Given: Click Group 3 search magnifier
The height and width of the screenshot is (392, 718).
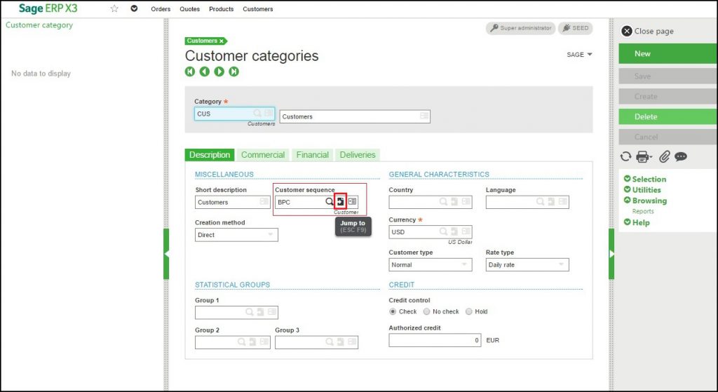Looking at the screenshot, I should [x=330, y=342].
